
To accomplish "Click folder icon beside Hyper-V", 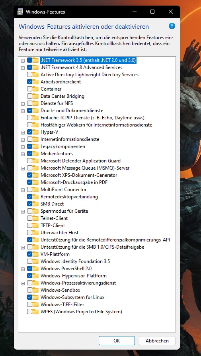I will click(35, 132).
